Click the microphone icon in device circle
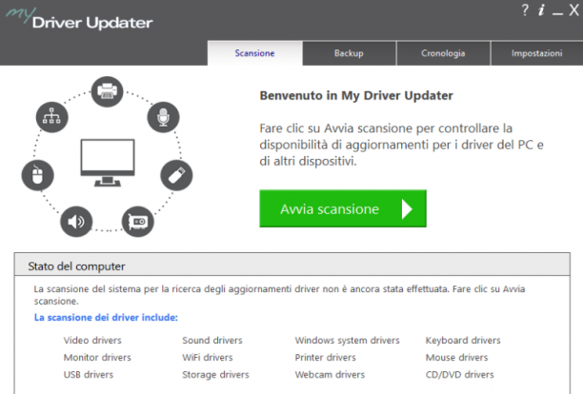The image size is (583, 394). tap(163, 117)
